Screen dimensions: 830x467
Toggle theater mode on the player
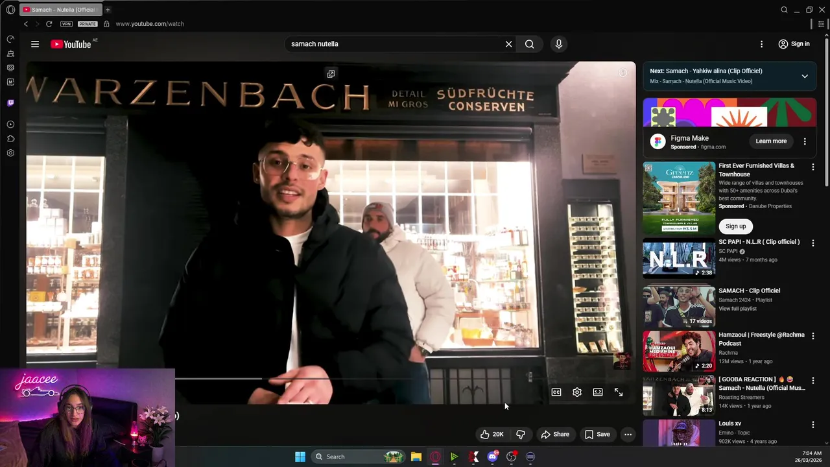(x=598, y=392)
